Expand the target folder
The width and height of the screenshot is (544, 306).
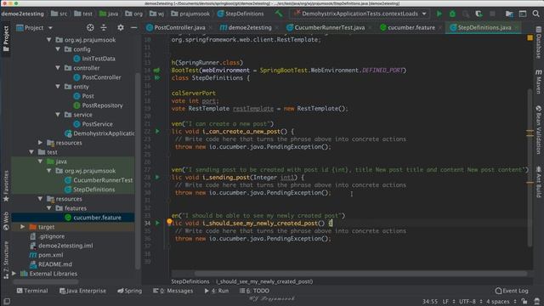pos(23,227)
